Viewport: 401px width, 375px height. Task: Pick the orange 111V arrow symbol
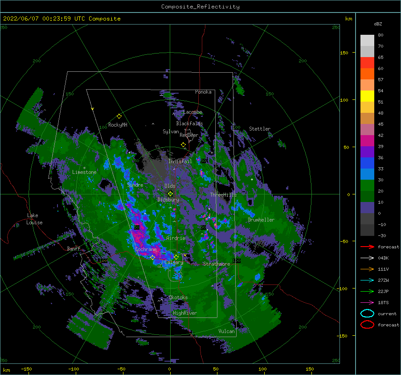367,269
